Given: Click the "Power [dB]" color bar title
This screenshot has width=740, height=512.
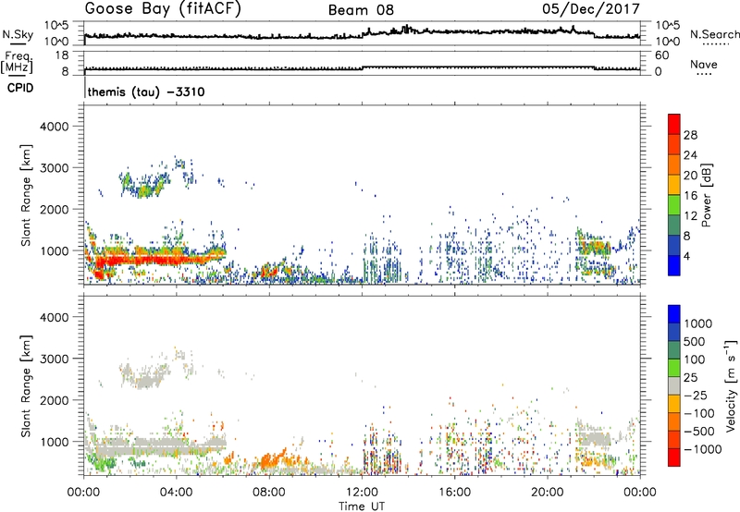Looking at the screenshot, I should pyautogui.click(x=706, y=195).
